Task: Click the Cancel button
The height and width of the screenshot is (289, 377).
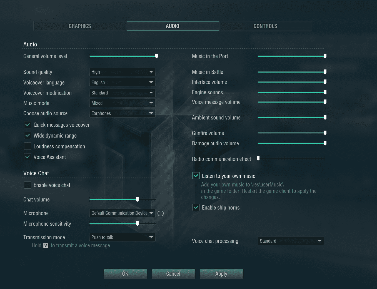Action: [173, 274]
